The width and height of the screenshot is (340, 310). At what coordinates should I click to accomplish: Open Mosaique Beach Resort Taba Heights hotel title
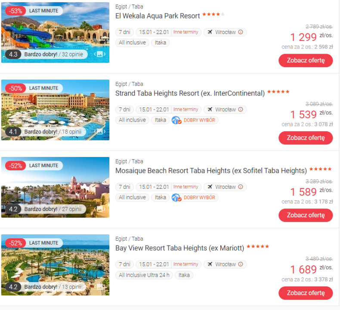pyautogui.click(x=211, y=171)
